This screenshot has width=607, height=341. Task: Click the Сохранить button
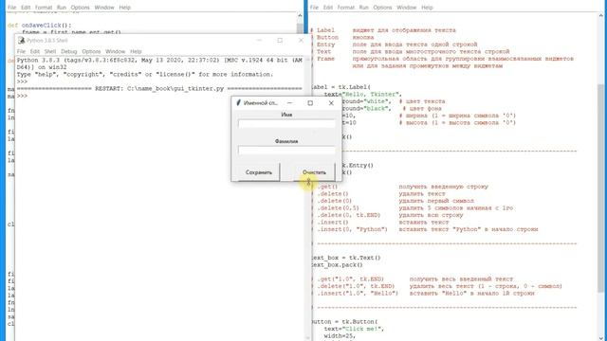[259, 172]
